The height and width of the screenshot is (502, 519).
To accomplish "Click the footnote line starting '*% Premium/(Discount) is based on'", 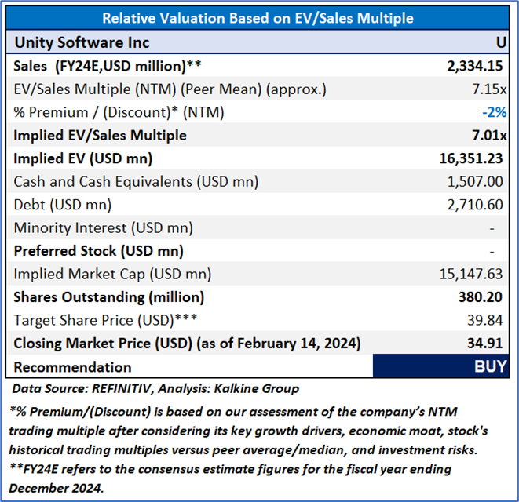I will (x=233, y=412).
